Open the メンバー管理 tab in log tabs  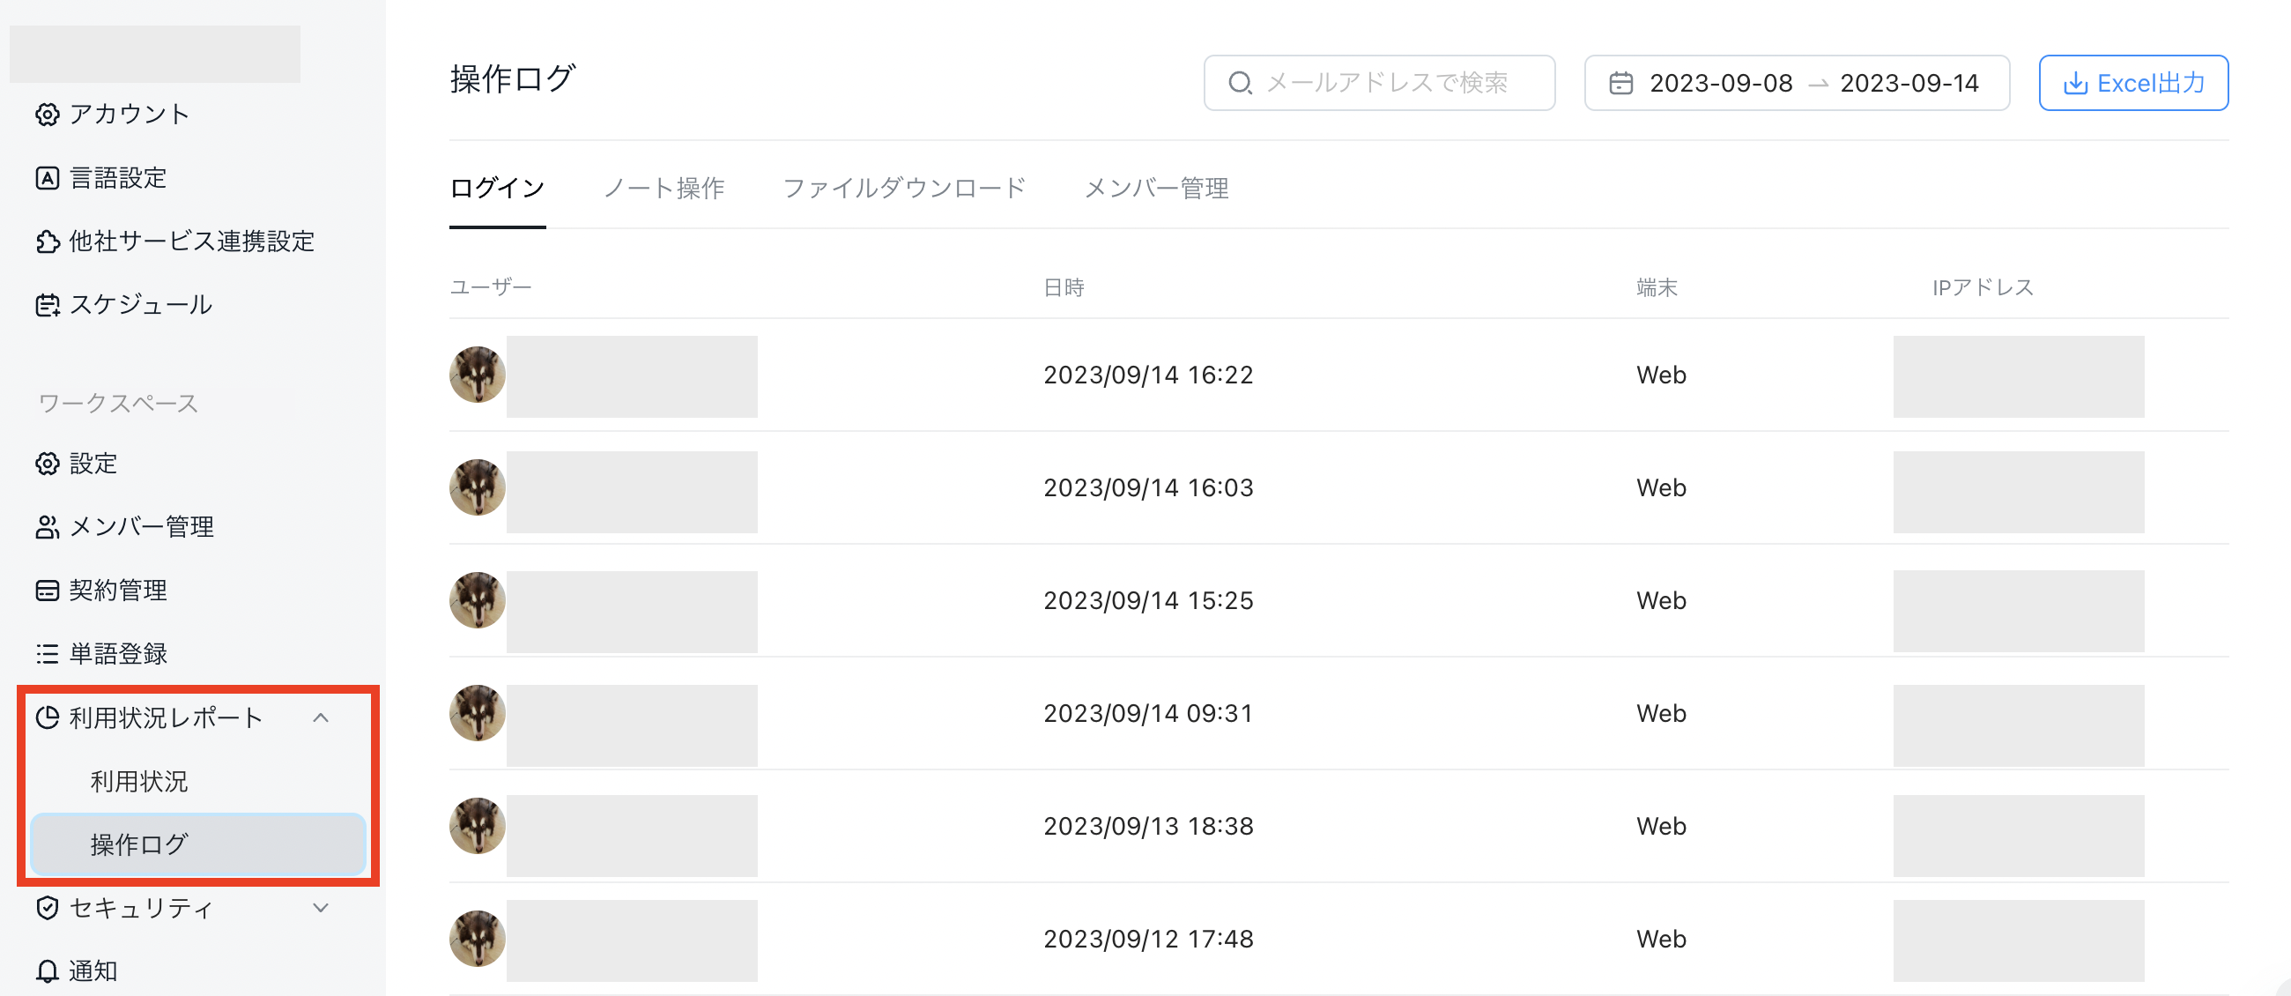point(1156,188)
